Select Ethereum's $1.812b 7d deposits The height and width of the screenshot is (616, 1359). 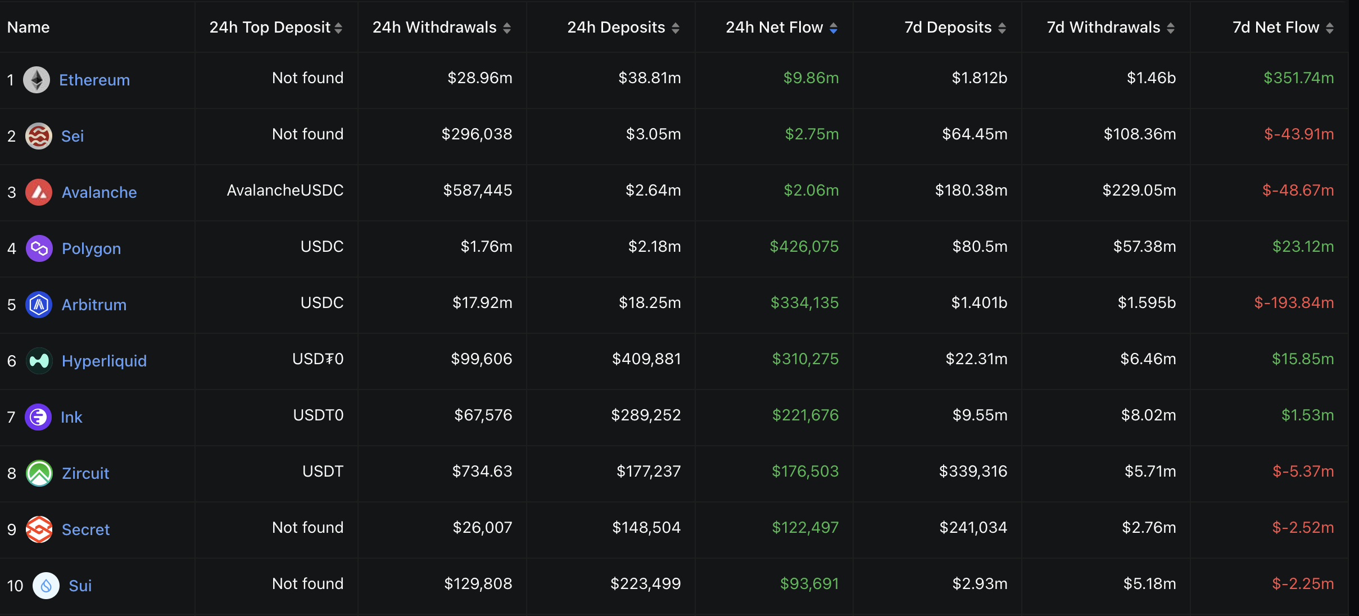[x=980, y=78]
